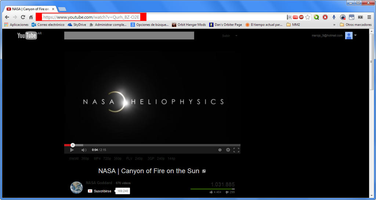Click the 676 videos text
Image resolution: width=376 pixels, height=200 pixels.
[123, 183]
